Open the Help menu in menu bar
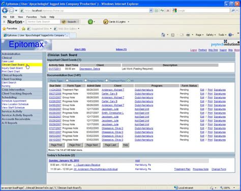This screenshot has width=241, height=191. point(52,17)
